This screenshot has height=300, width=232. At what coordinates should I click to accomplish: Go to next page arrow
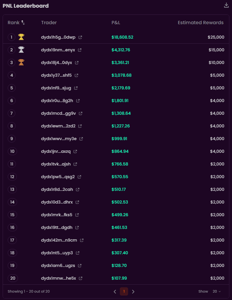click(133, 292)
